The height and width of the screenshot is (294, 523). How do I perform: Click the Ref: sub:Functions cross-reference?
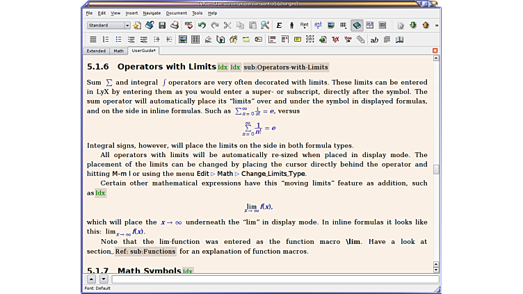[145, 252]
